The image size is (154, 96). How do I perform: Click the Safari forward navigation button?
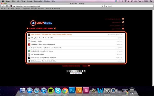click(5, 6)
